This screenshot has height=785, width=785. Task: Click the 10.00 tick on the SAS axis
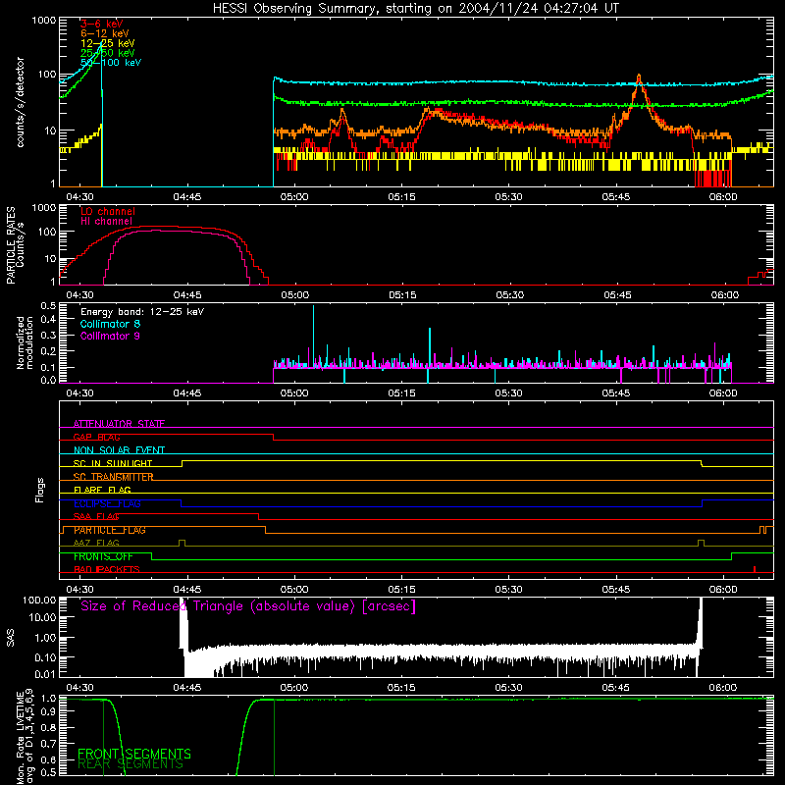coord(42,618)
